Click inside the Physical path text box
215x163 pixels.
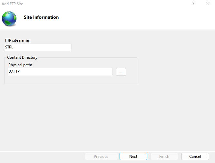[x=60, y=72]
